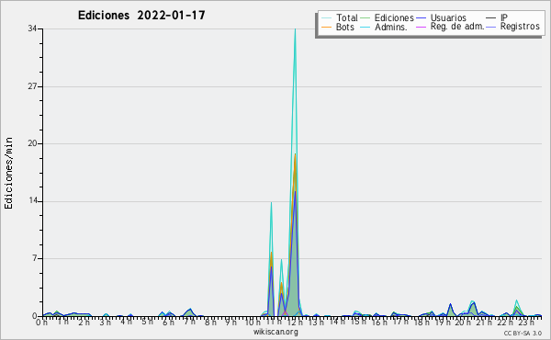Click the 12 h x-axis label

pyautogui.click(x=295, y=322)
